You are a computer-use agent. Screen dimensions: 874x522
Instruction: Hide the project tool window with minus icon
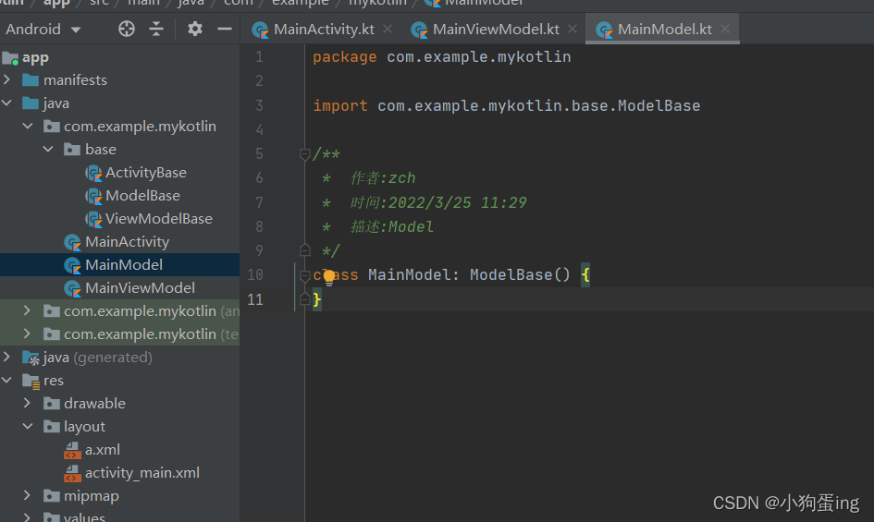224,29
